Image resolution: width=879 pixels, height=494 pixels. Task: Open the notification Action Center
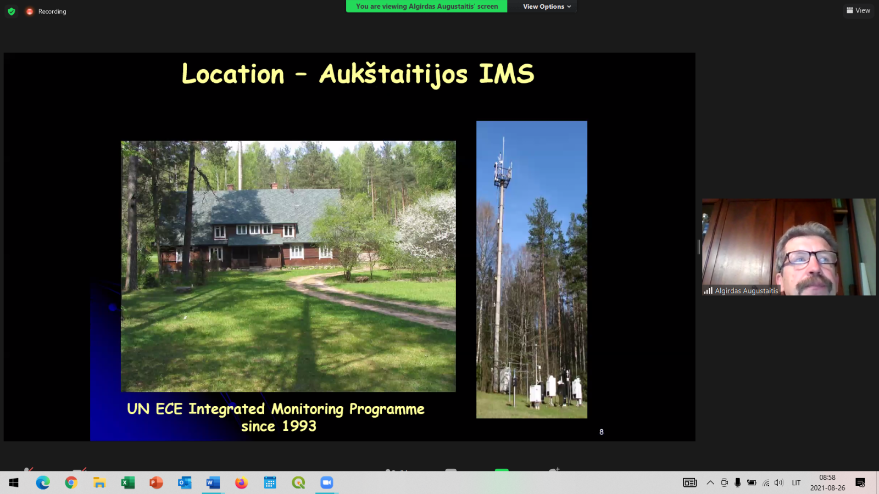point(860,482)
